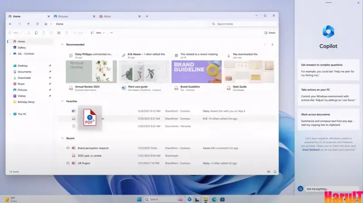Go up one folder level
This screenshot has width=363, height=203.
pyautogui.click(x=28, y=24)
